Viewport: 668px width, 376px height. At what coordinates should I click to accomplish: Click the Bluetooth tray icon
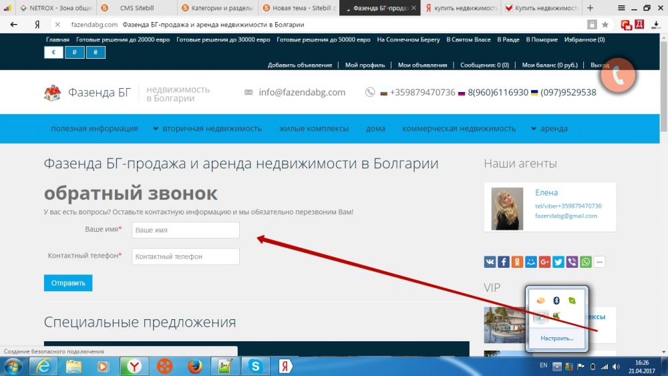tap(556, 300)
